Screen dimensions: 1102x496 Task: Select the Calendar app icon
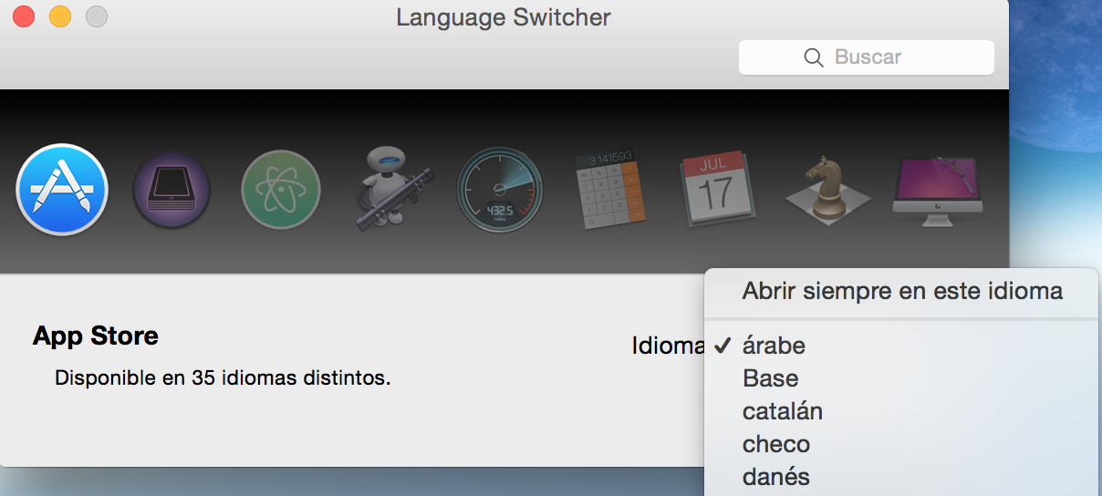click(x=721, y=190)
